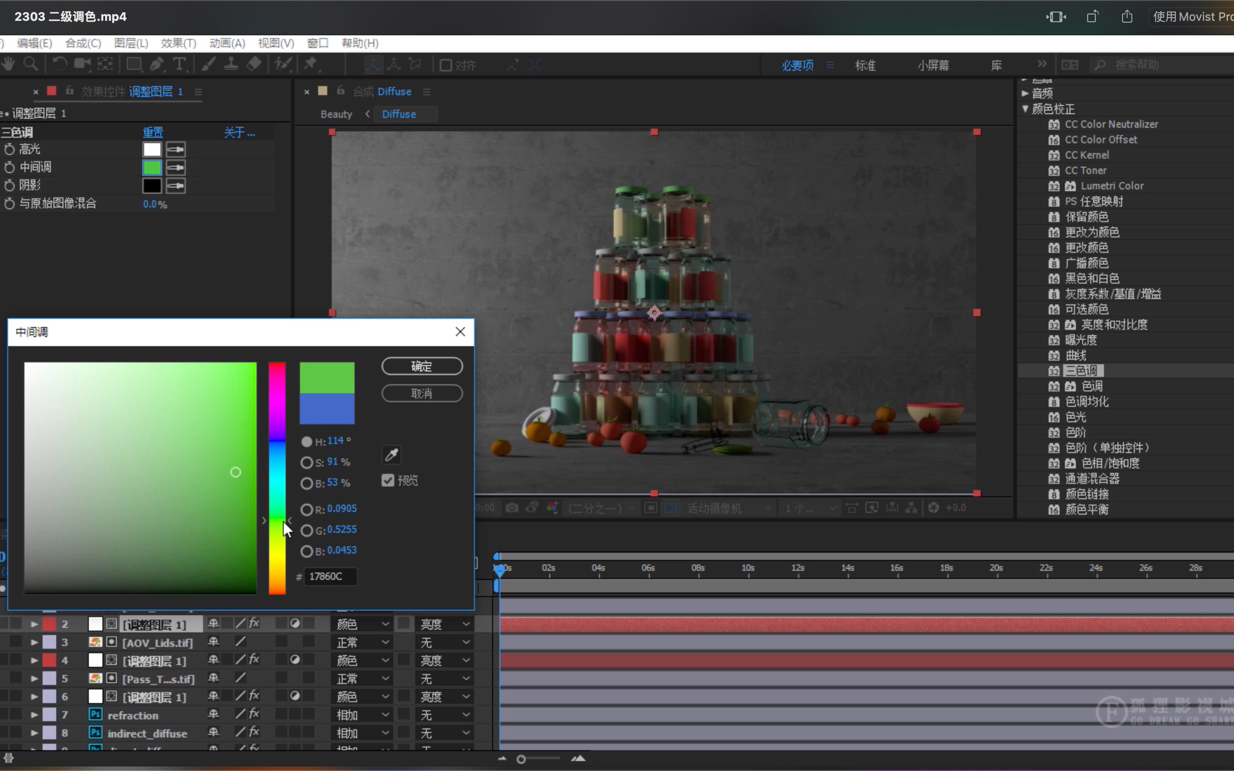Click the 阴影 black color swatch
1234x771 pixels.
(x=152, y=186)
